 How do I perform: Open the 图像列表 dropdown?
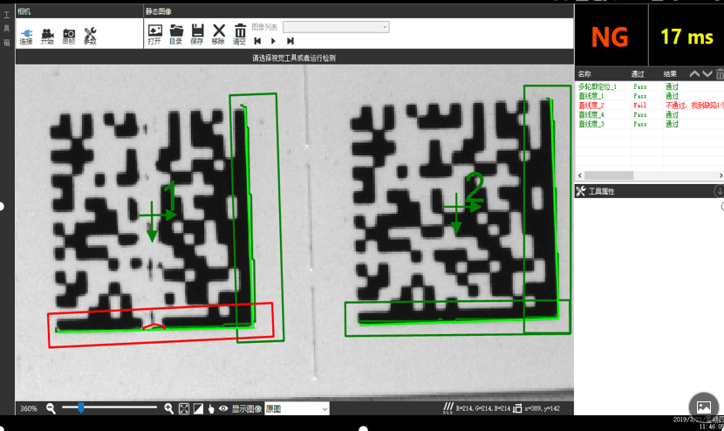(x=336, y=27)
